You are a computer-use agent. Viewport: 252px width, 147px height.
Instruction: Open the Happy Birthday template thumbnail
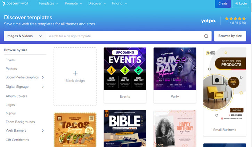(175, 129)
